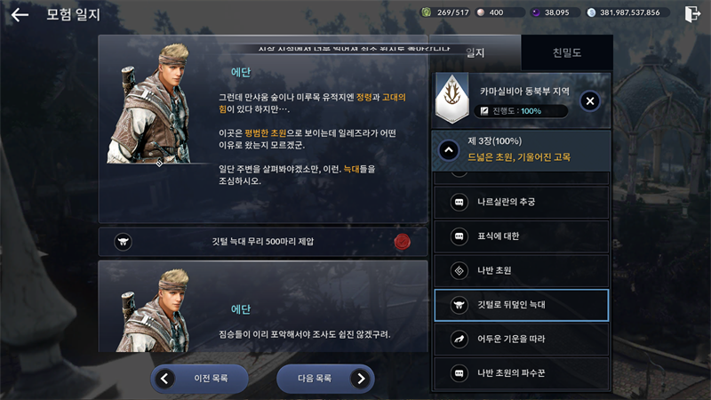
Task: Switch to the 친밀도 tab
Action: point(567,52)
